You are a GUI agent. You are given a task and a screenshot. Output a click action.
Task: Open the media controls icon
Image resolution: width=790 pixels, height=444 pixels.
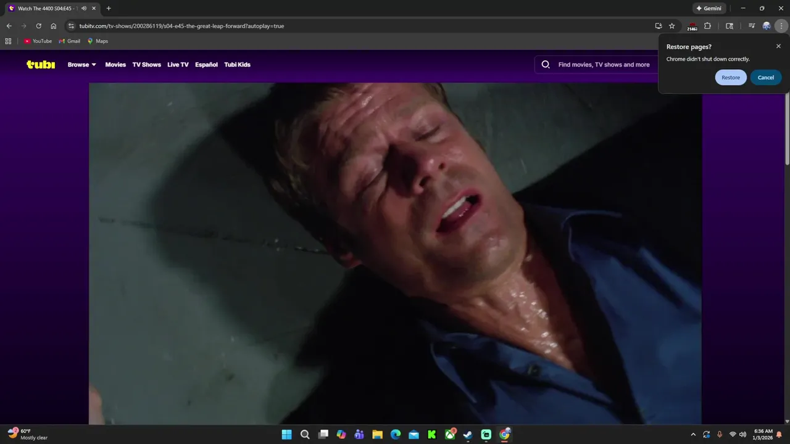(x=751, y=26)
